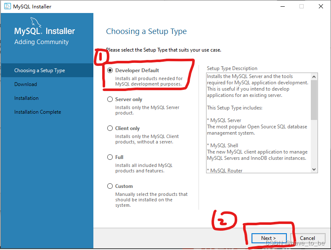Image resolution: width=331 pixels, height=250 pixels.
Task: Click 'Manually select the products' description text
Action: pos(151,200)
